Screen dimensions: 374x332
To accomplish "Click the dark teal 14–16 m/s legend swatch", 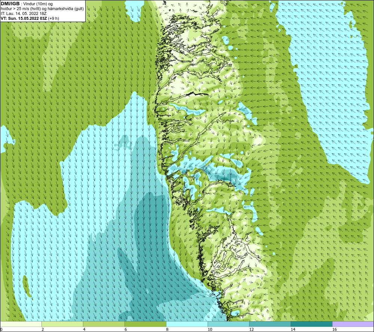I will pyautogui.click(x=311, y=324).
